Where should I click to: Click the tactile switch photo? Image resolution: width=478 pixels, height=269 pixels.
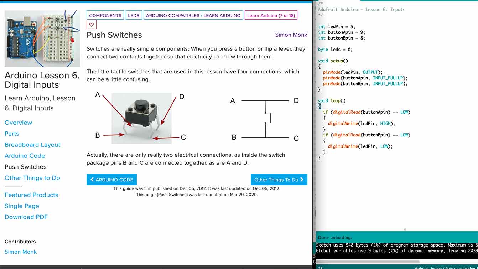click(x=141, y=118)
